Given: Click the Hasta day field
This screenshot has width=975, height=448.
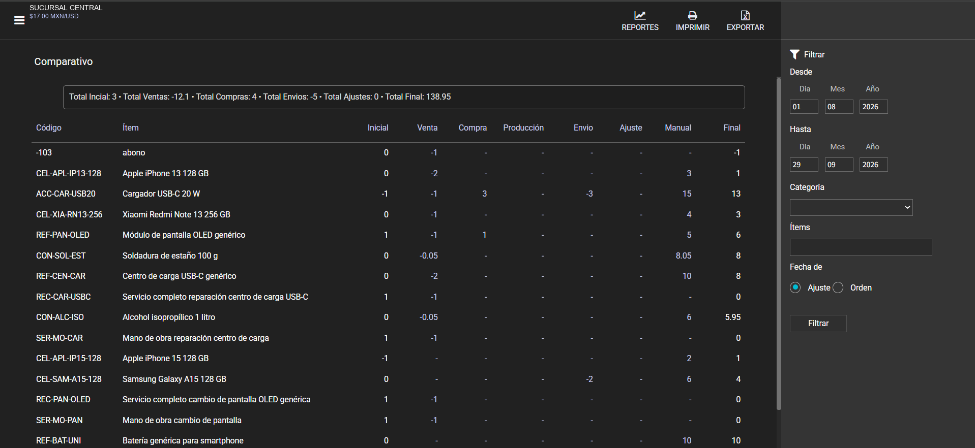Looking at the screenshot, I should pos(804,165).
